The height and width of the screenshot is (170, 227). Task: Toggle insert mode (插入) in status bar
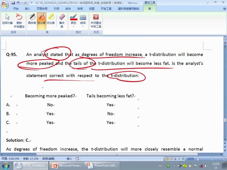click(x=69, y=159)
